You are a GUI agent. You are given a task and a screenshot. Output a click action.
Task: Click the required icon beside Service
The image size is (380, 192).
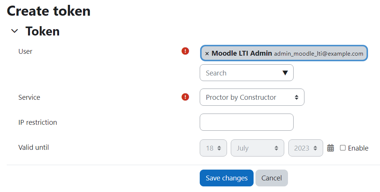[x=185, y=97]
